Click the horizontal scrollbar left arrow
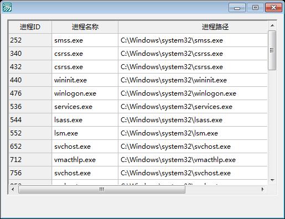This screenshot has width=285, height=219. click(x=13, y=189)
